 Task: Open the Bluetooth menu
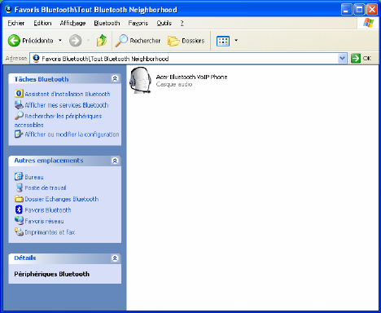107,24
